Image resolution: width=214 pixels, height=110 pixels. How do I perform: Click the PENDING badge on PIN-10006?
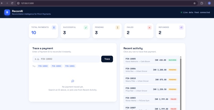pos(173,70)
